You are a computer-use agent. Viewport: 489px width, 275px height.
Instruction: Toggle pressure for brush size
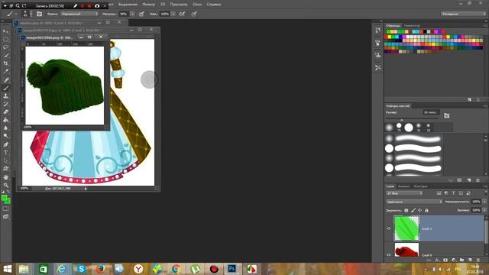pyautogui.click(x=194, y=14)
